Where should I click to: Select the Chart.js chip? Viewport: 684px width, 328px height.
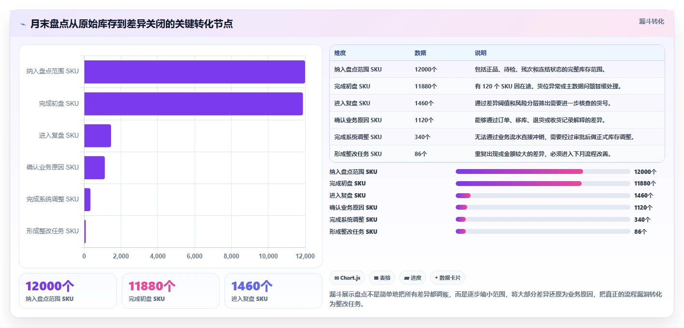click(347, 278)
